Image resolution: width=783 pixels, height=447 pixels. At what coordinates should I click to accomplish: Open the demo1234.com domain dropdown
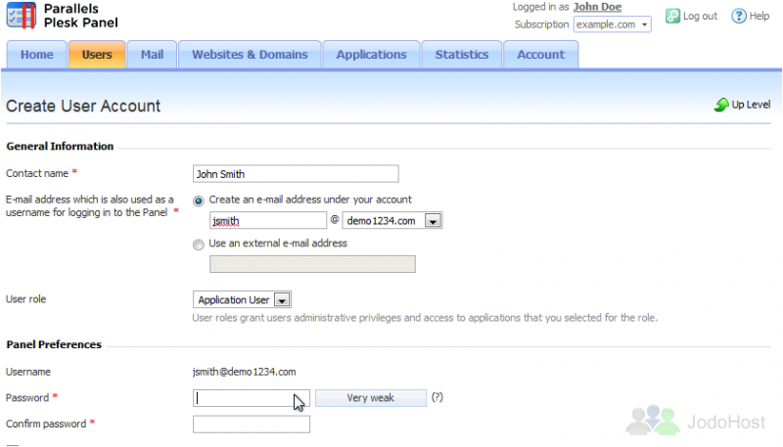[x=392, y=220]
